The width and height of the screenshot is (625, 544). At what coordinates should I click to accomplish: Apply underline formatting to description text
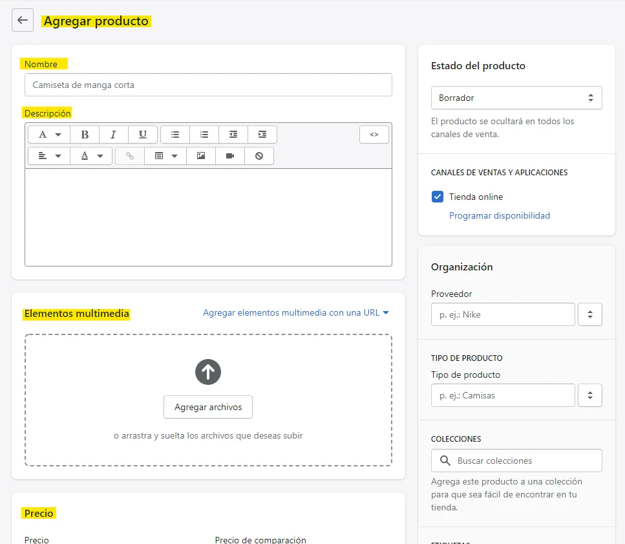pos(143,134)
